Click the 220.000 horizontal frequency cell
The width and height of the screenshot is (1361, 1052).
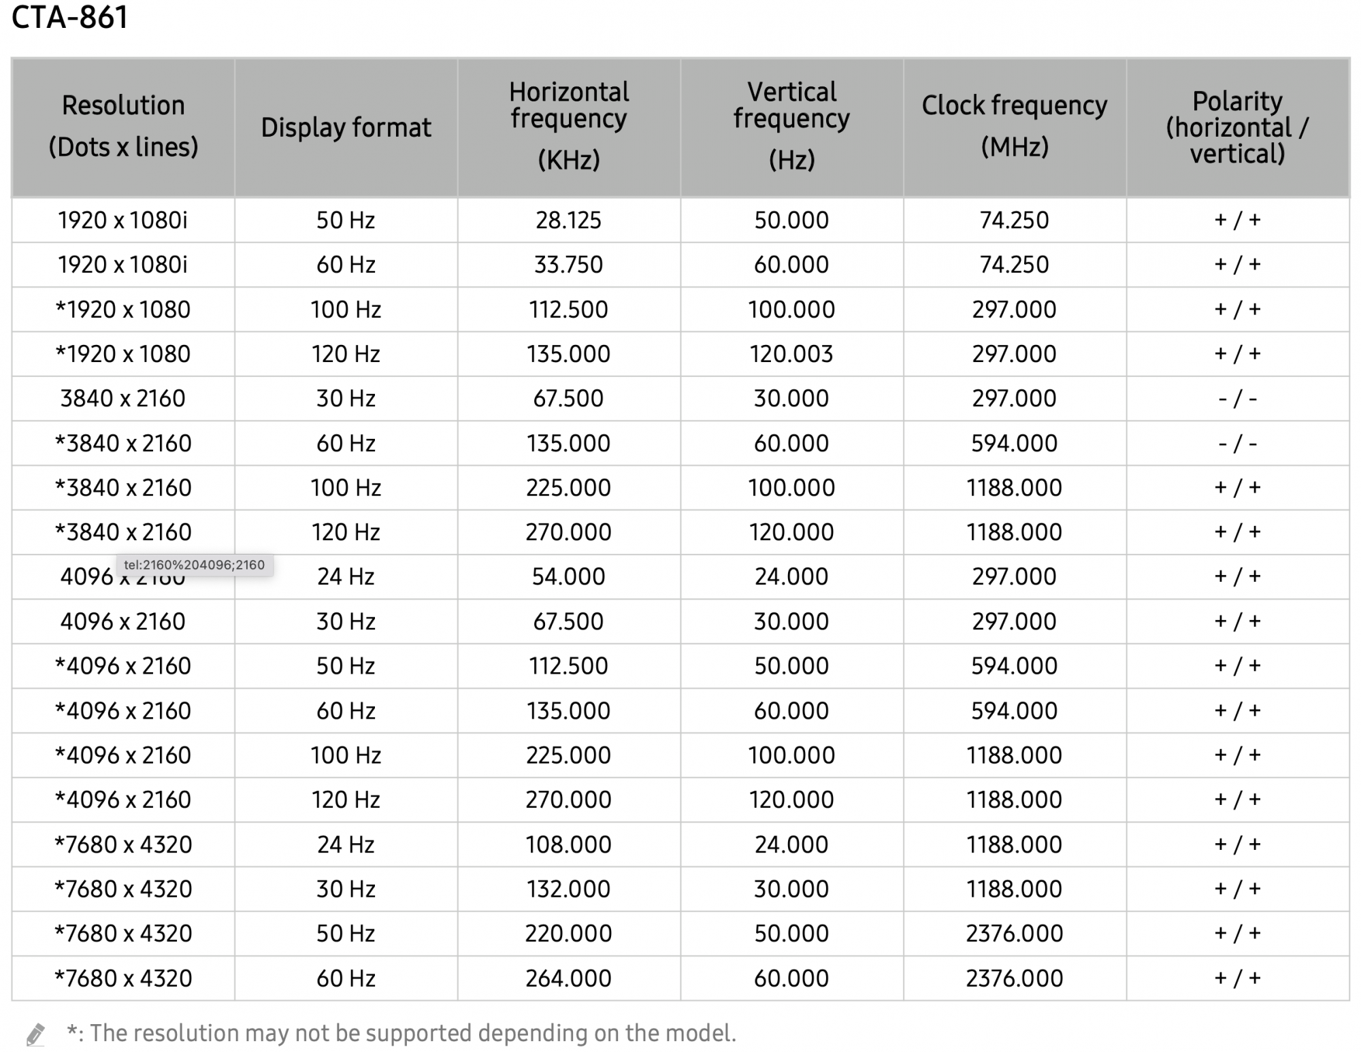(568, 934)
